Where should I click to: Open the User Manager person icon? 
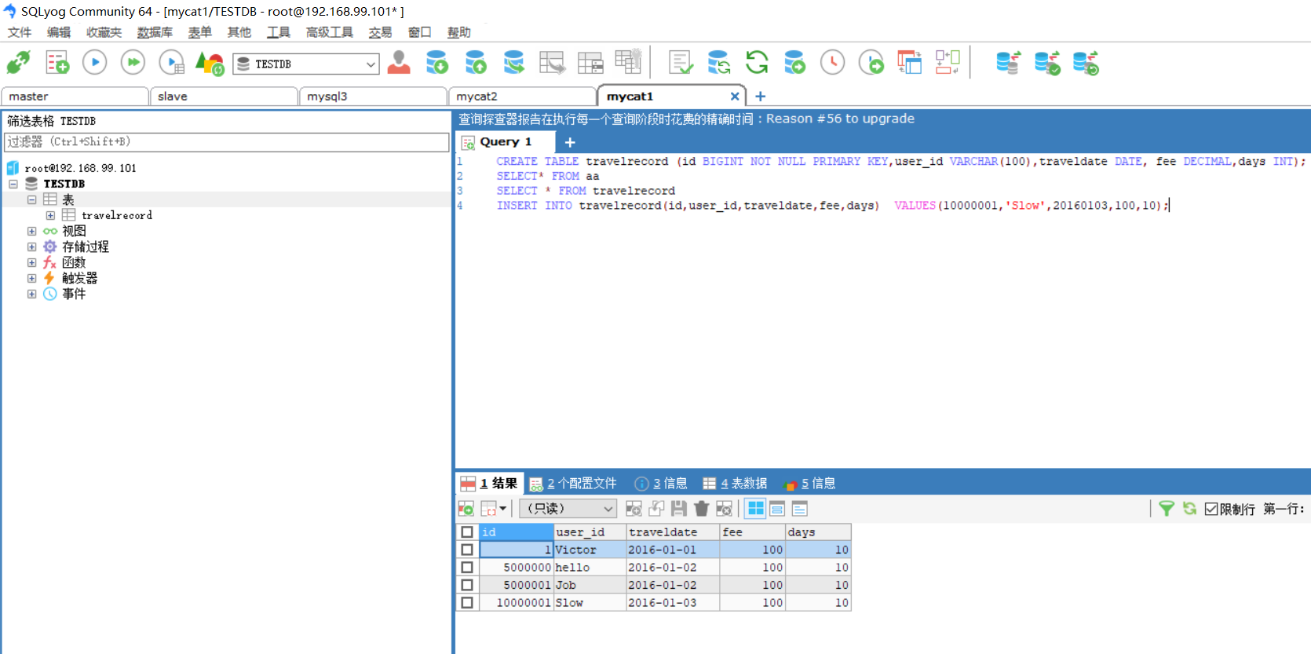coord(399,62)
